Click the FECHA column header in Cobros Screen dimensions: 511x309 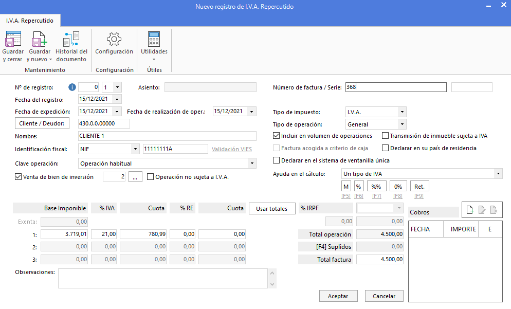[426, 229]
